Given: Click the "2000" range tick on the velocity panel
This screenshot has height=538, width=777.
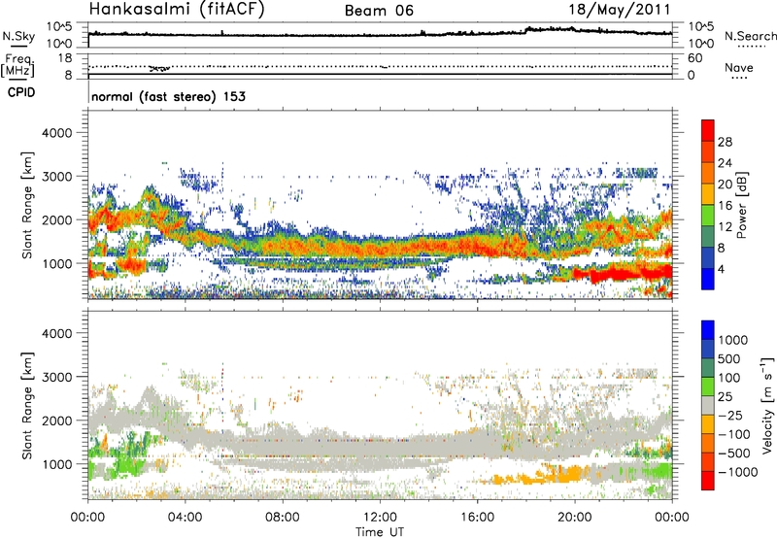Looking at the screenshot, I should click(x=57, y=420).
